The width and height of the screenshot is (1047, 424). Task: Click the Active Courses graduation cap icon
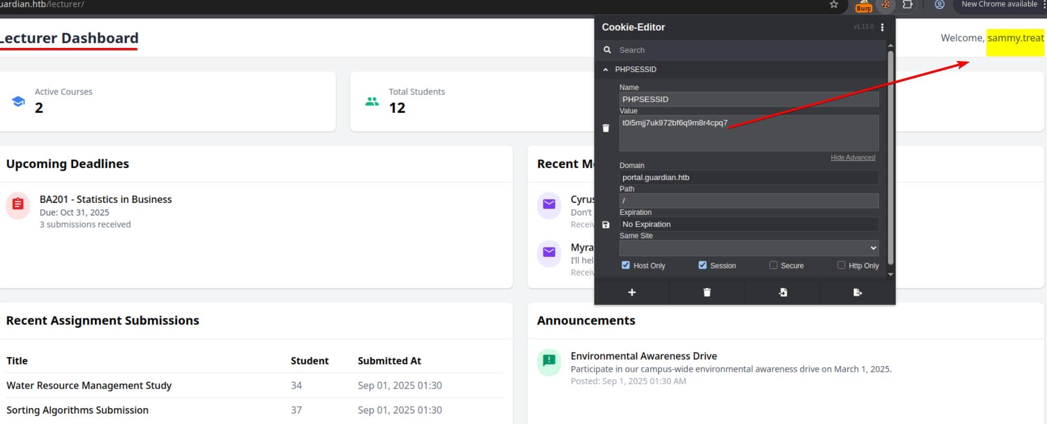click(x=18, y=101)
